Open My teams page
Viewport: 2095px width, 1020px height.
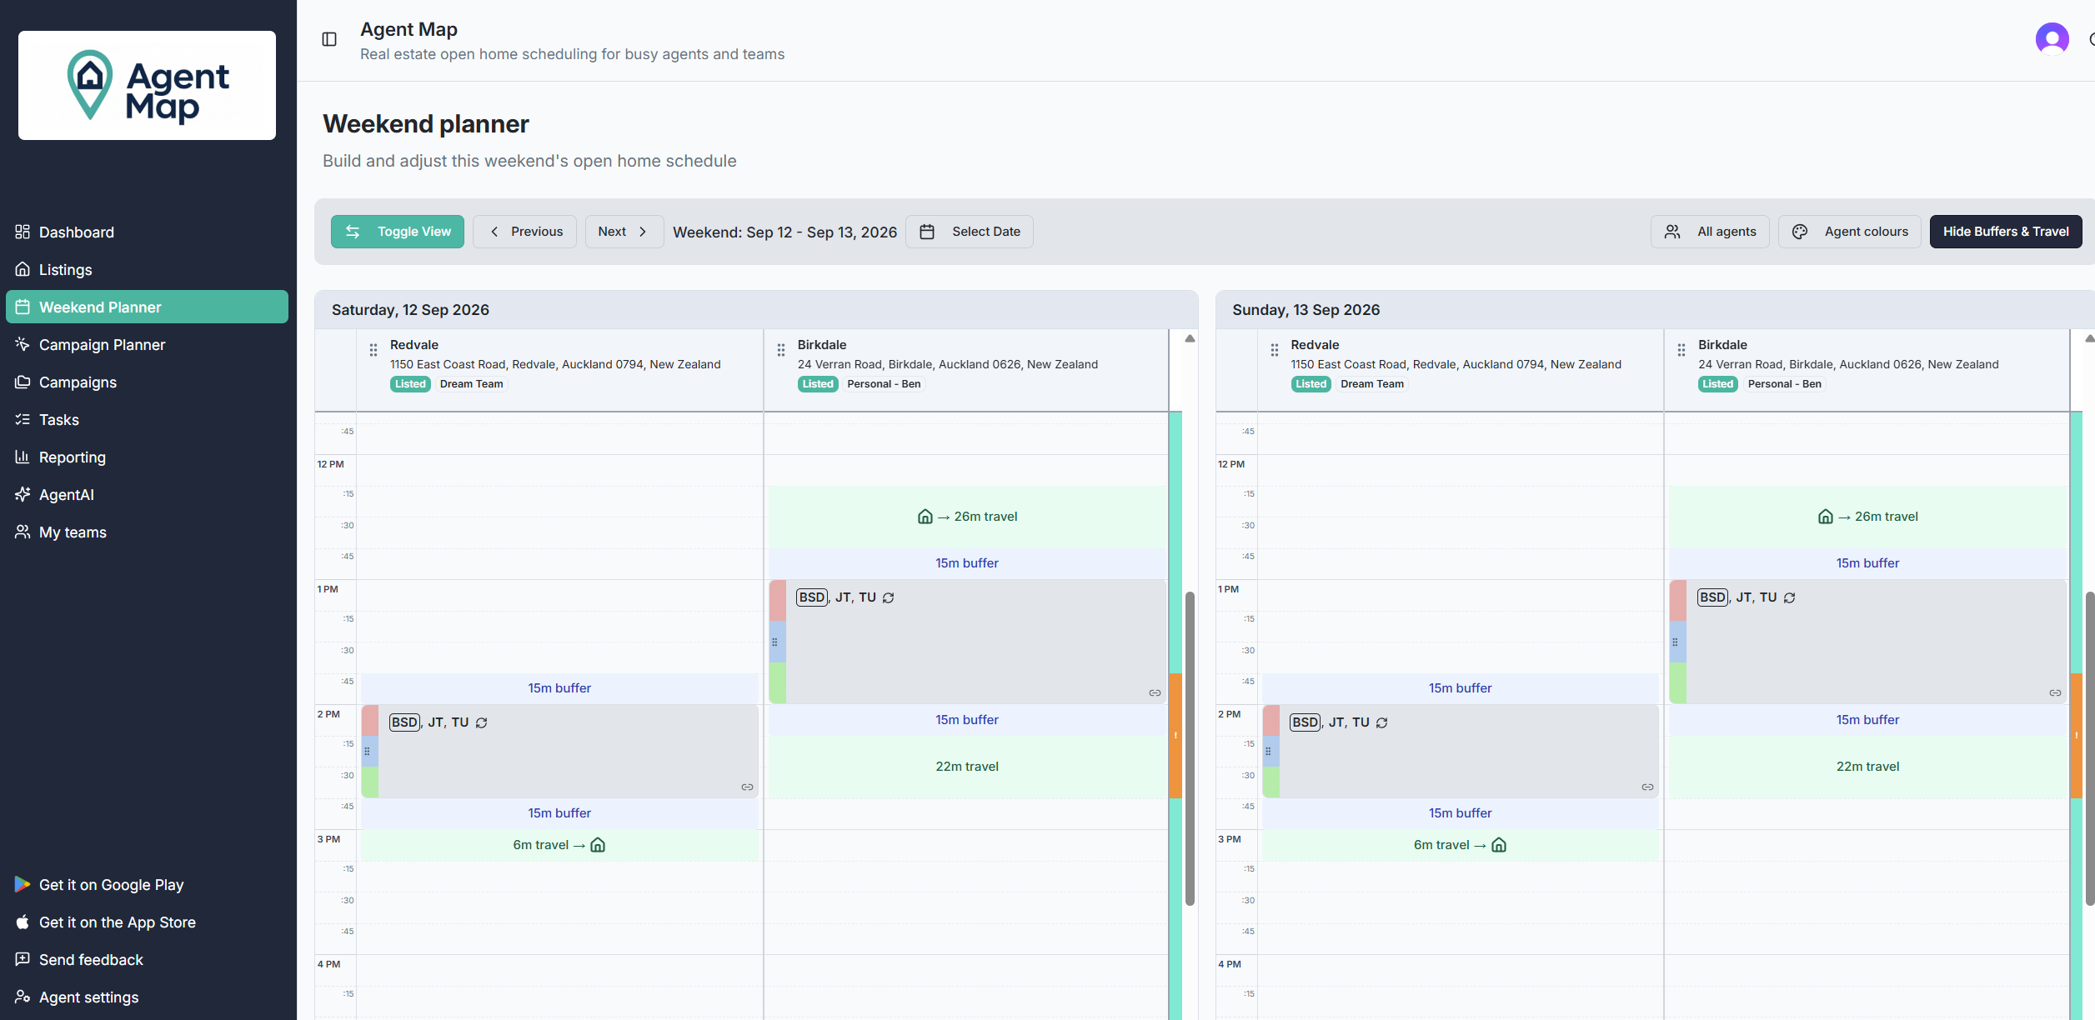point(147,532)
